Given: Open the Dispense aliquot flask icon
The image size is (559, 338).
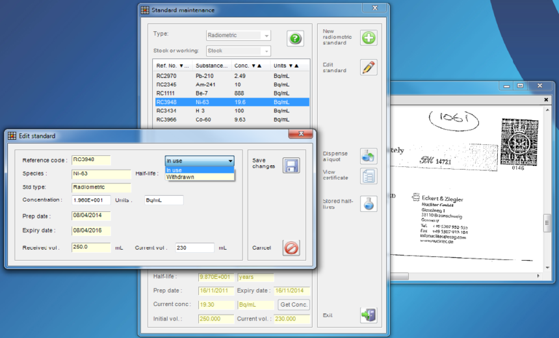Looking at the screenshot, I should [369, 156].
